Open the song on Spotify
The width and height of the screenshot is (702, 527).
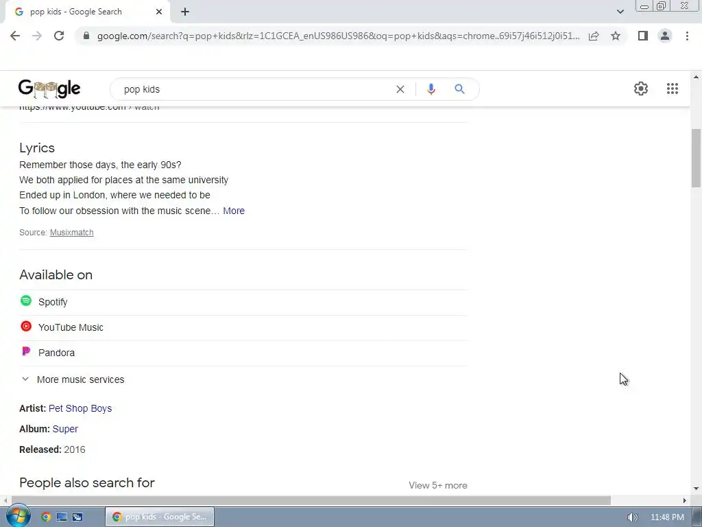tap(243, 302)
